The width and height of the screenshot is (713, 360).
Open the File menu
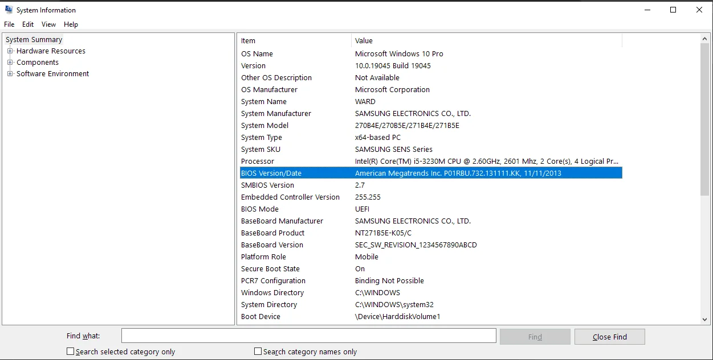coord(9,24)
